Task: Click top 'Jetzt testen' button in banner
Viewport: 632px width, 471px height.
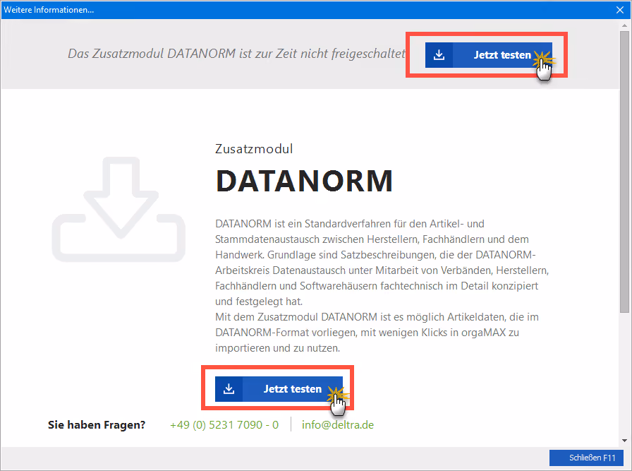Action: click(489, 55)
